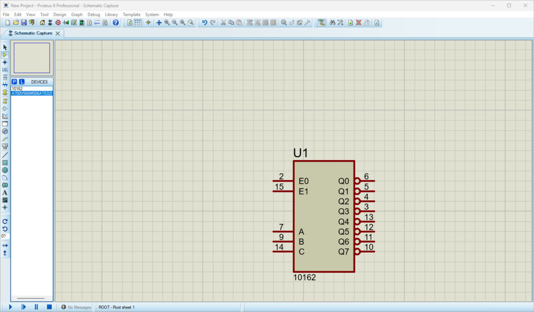Open the property assignment tool
This screenshot has height=312, width=534.
click(341, 23)
